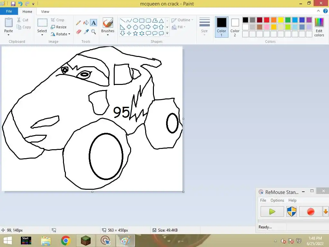The height and width of the screenshot is (247, 329).
Task: Open the Size dropdown
Action: click(x=204, y=27)
